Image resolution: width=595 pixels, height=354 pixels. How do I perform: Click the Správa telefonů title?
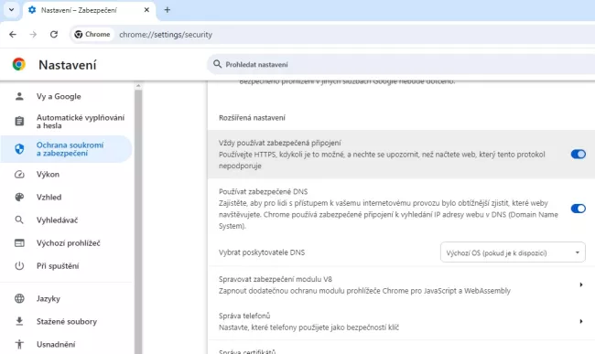pyautogui.click(x=244, y=316)
